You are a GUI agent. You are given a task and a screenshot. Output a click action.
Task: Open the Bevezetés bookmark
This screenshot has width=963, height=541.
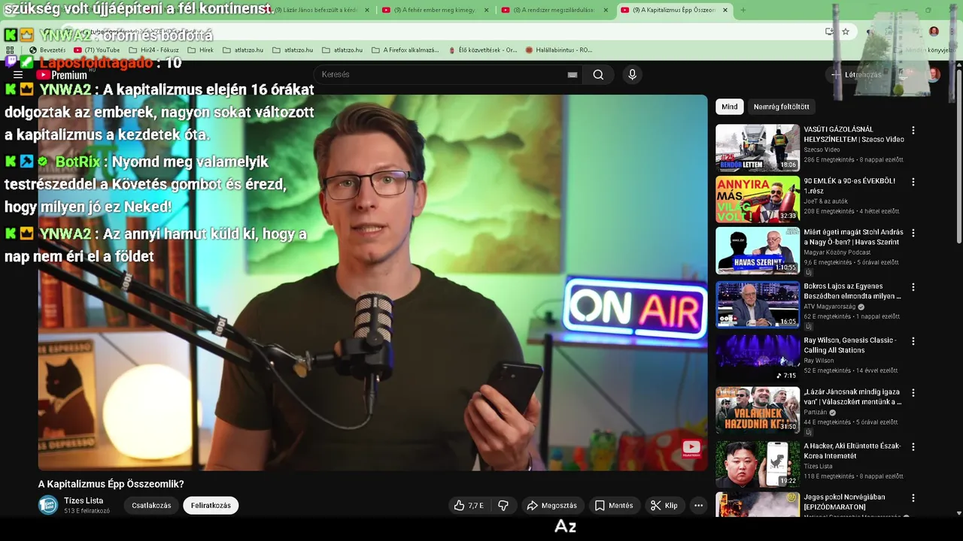pyautogui.click(x=47, y=50)
